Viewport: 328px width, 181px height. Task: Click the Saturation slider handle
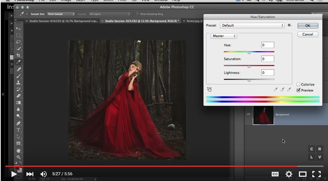coord(249,67)
